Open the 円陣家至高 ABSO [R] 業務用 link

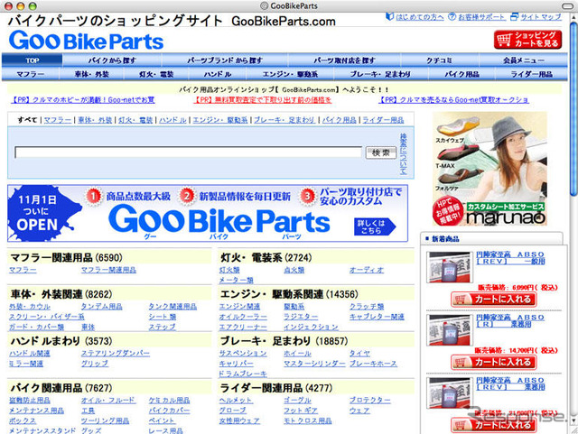tap(510, 320)
